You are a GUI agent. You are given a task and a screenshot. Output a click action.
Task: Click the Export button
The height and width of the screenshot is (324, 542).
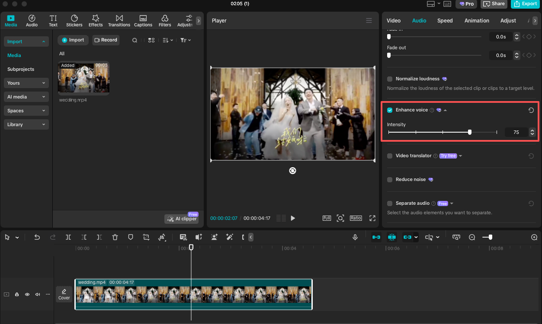point(525,4)
